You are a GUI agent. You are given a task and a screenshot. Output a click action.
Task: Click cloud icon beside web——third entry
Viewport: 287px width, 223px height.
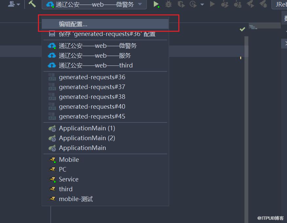click(52, 65)
